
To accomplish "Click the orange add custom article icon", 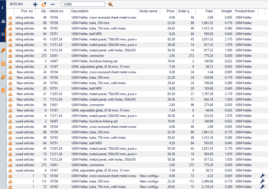I will click(44, 4).
